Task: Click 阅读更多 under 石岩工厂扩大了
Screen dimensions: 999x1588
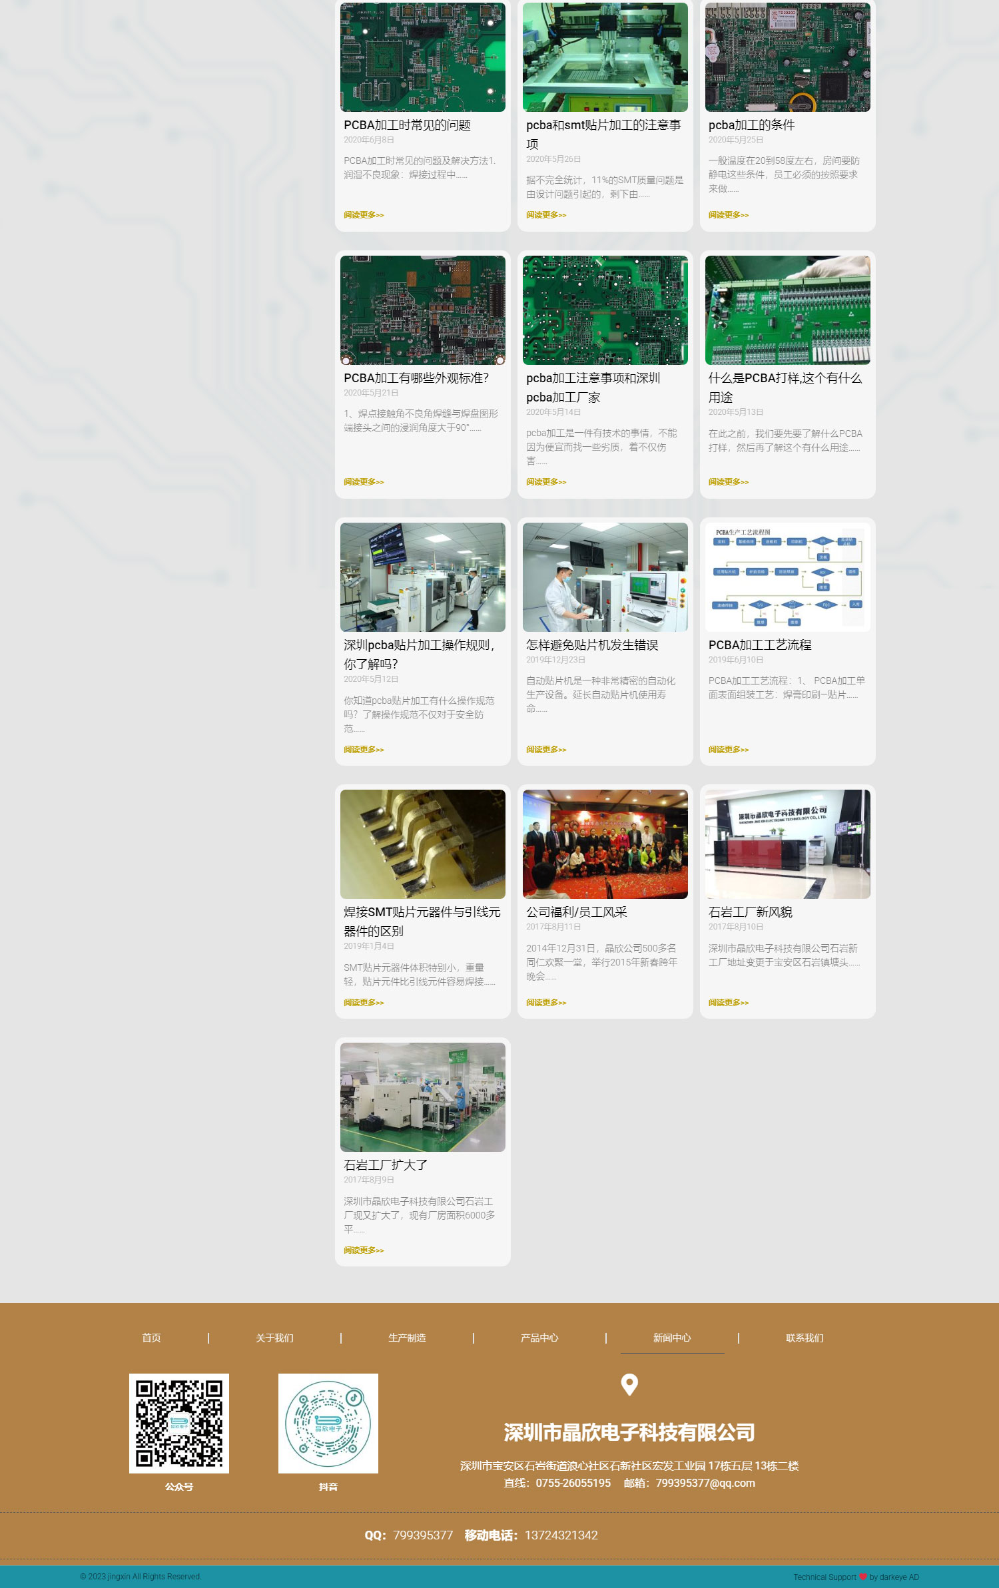Action: pos(364,1250)
